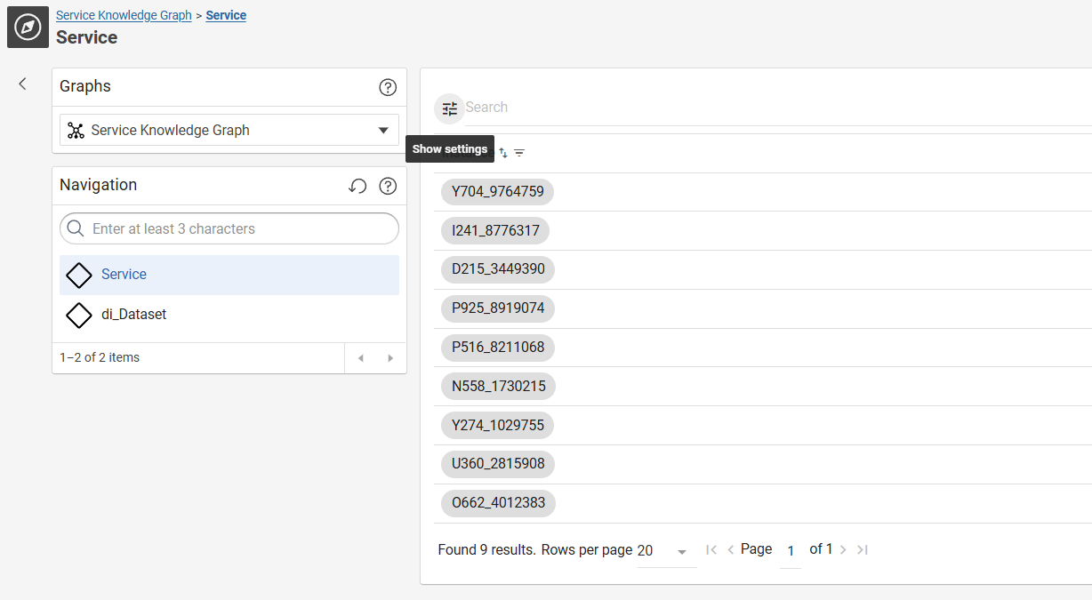The width and height of the screenshot is (1092, 600).
Task: Reset navigation with the refresh arrow icon
Action: coord(357,186)
